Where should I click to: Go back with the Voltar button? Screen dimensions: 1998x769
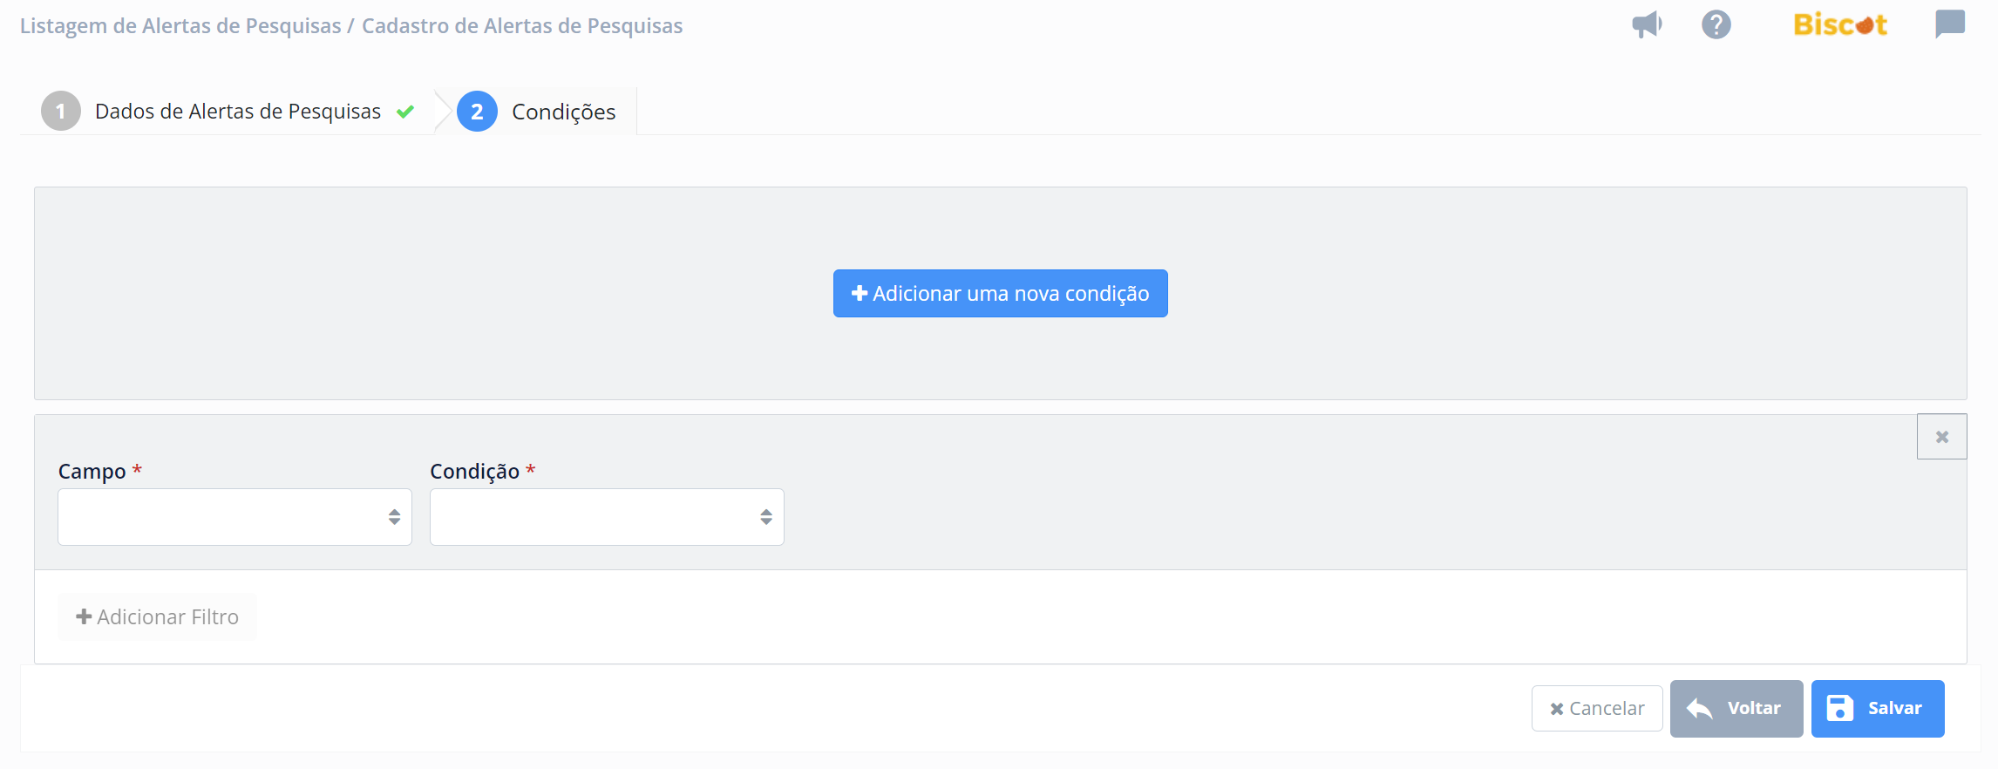coord(1736,709)
